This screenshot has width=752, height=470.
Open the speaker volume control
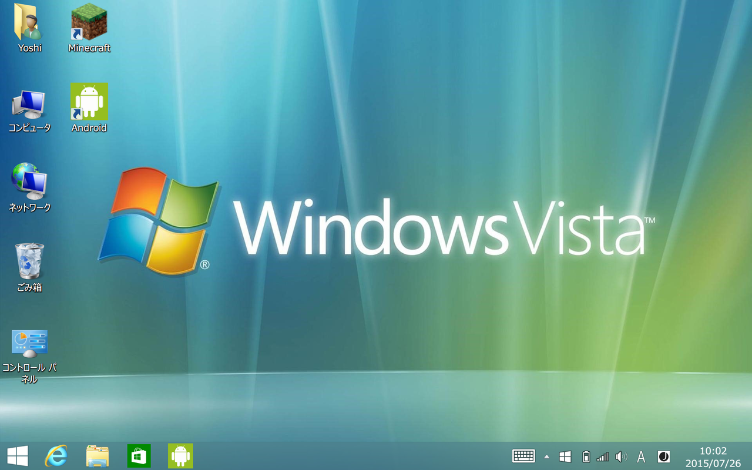tap(622, 456)
